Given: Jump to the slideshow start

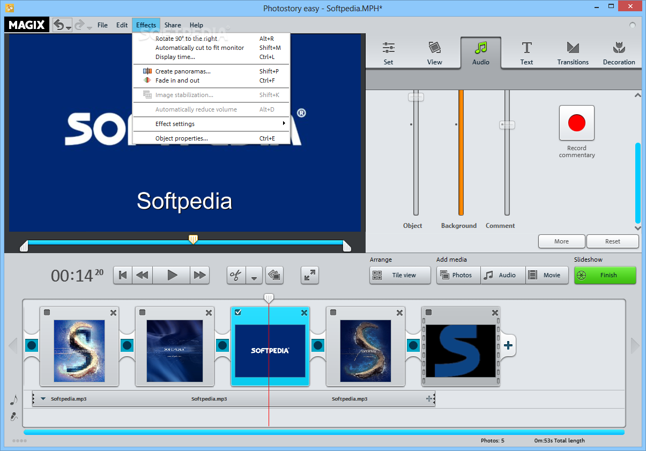Looking at the screenshot, I should pos(123,275).
